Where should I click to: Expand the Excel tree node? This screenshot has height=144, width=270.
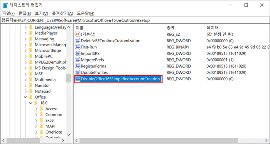click(x=36, y=121)
